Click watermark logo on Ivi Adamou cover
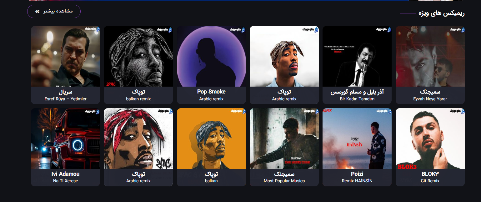The image size is (481, 202). coord(92,112)
